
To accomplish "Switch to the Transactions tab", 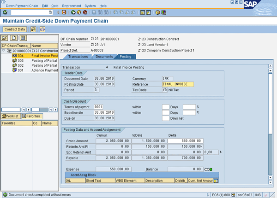I will point(78,57).
